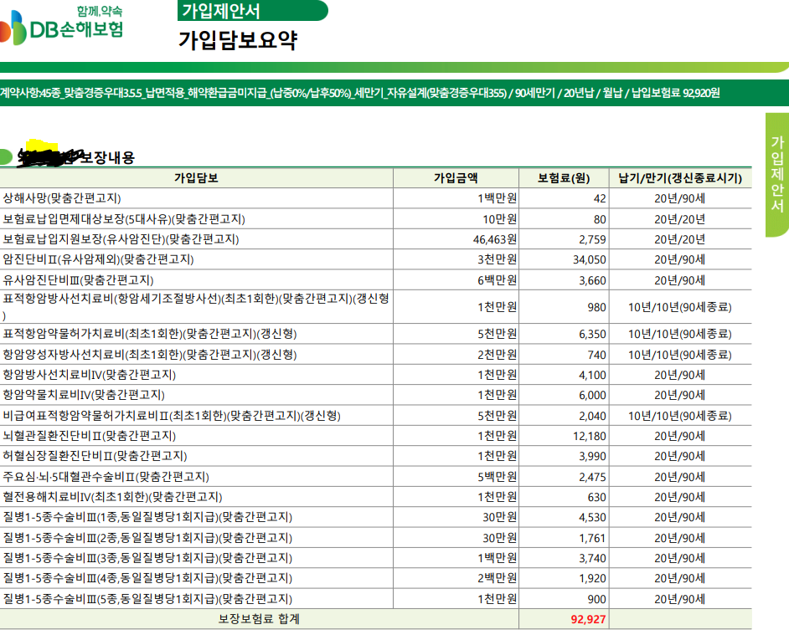Viewport: 789px width, 635px height.
Task: Click the 2,475 premium value
Action: click(592, 477)
